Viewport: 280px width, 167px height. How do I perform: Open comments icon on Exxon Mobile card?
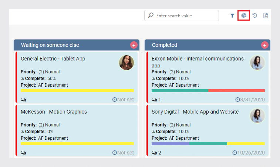(x=154, y=100)
